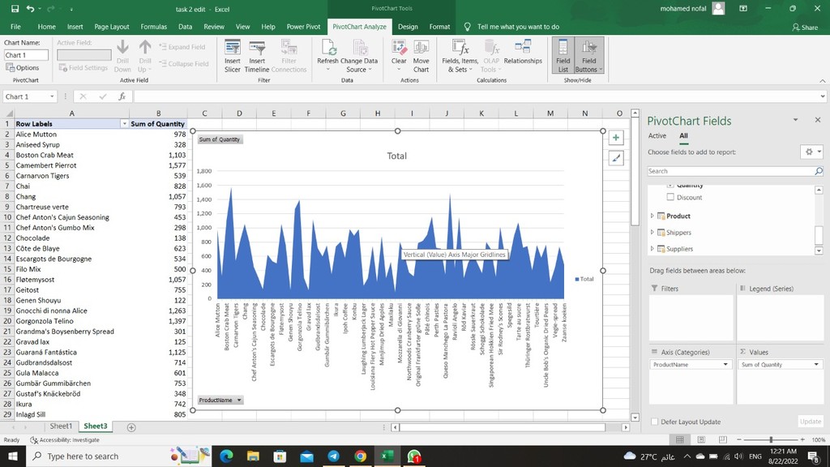Image resolution: width=830 pixels, height=467 pixels.
Task: Open the Row Labels filter dropdown
Action: point(124,124)
